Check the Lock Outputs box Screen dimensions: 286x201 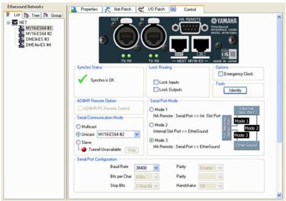pyautogui.click(x=156, y=90)
